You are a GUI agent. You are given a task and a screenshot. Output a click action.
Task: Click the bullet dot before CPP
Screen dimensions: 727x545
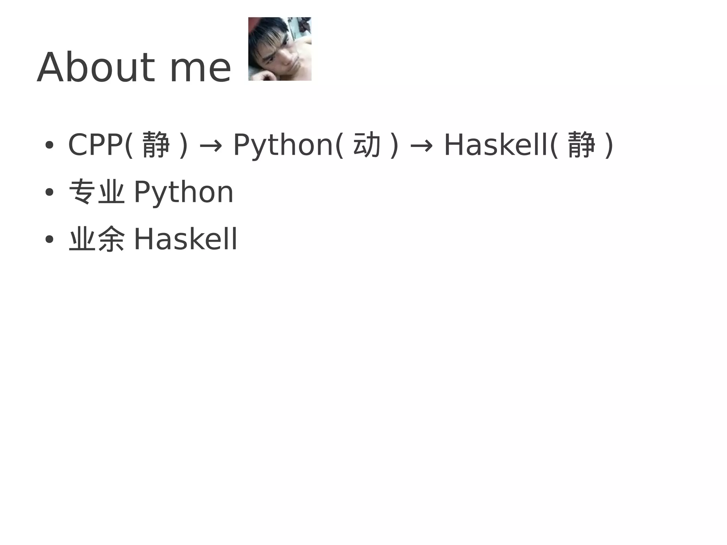49,145
